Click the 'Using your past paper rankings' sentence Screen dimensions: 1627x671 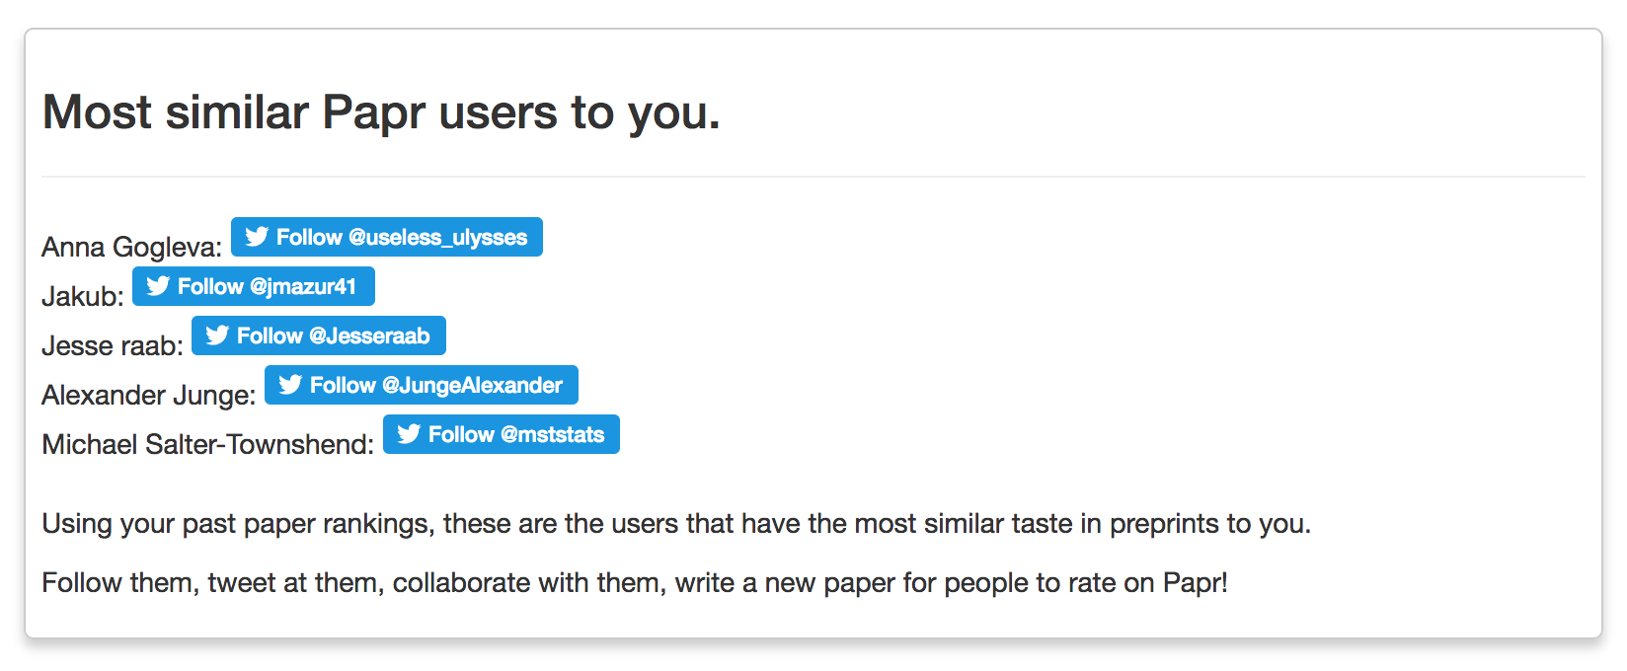(676, 524)
